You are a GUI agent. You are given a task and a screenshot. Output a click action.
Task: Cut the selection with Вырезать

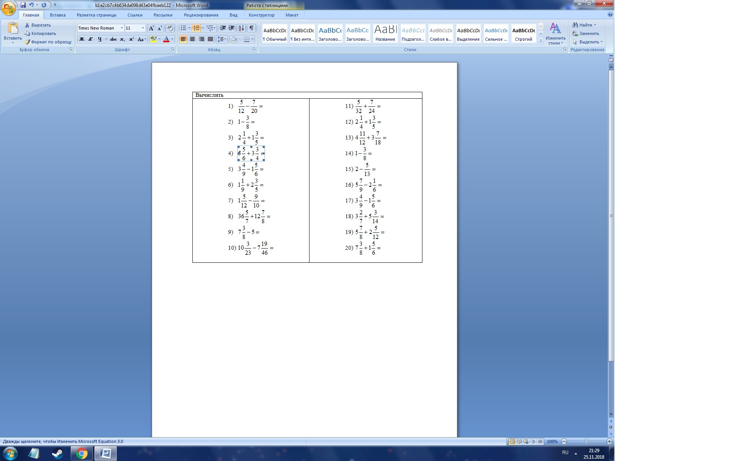coord(38,25)
